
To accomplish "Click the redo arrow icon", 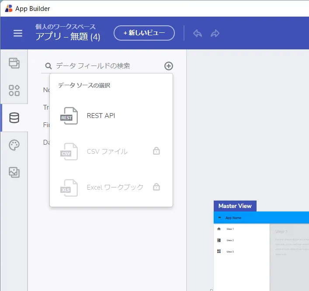I will point(215,33).
